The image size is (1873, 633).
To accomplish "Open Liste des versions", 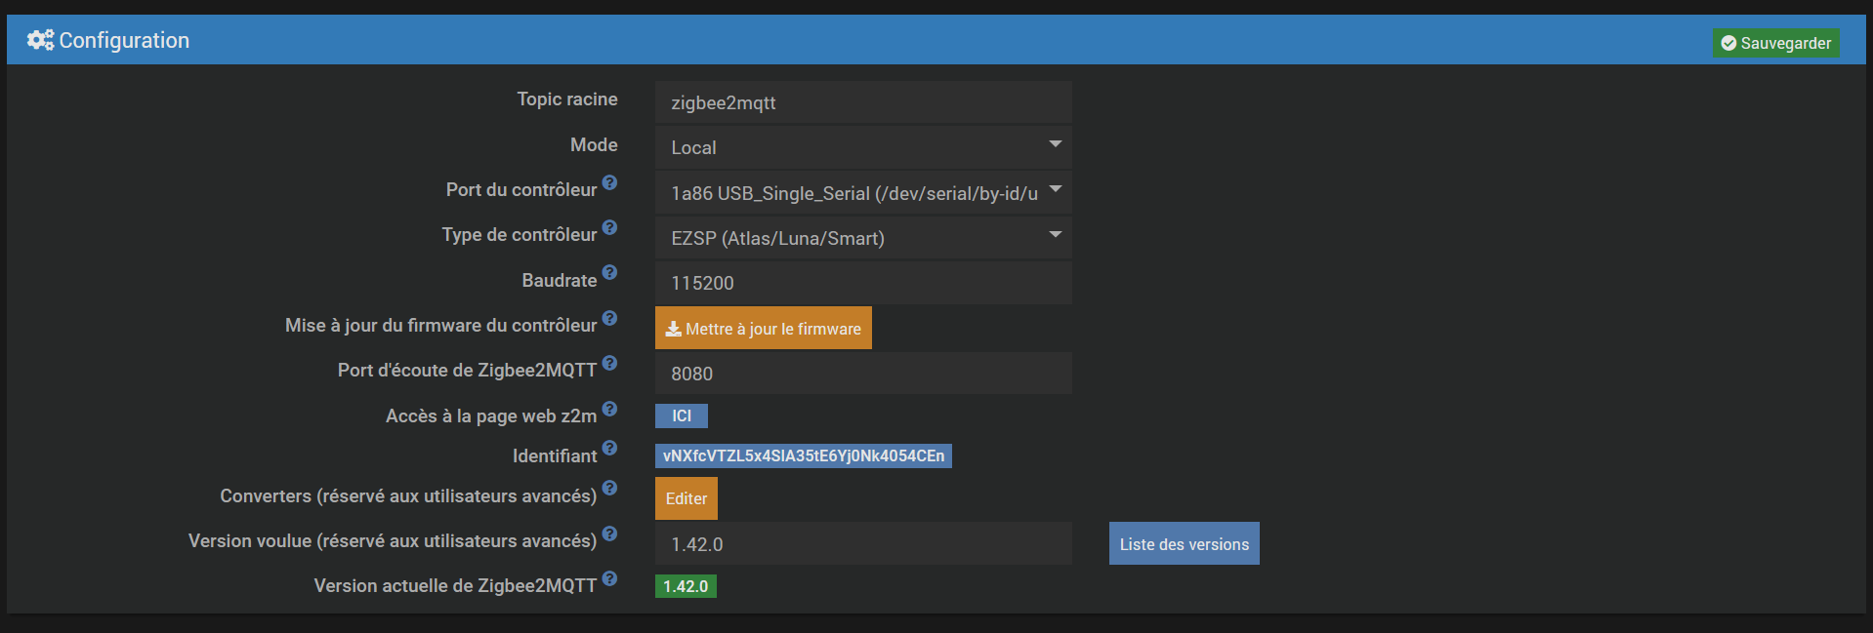I will [1184, 544].
